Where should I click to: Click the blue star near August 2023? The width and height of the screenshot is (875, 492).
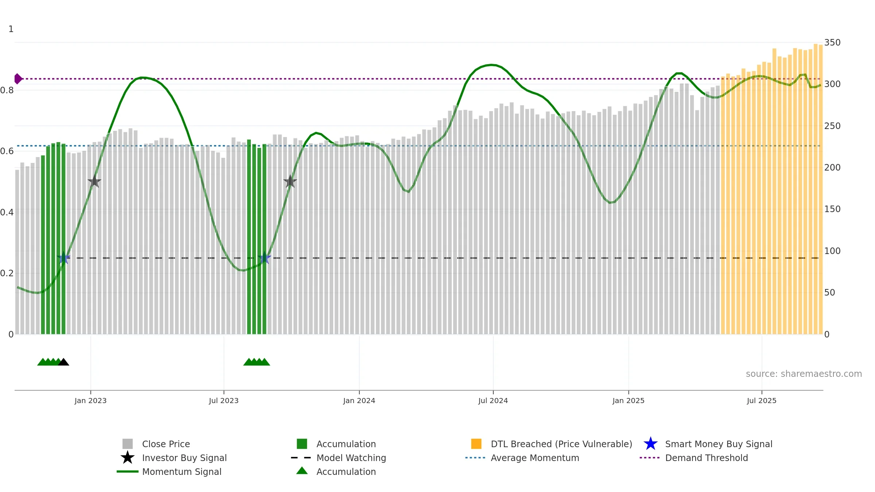click(264, 258)
